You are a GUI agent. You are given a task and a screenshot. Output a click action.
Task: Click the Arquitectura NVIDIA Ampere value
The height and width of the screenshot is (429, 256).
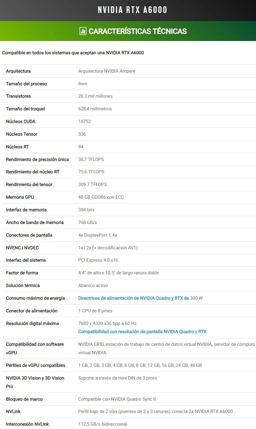click(107, 71)
